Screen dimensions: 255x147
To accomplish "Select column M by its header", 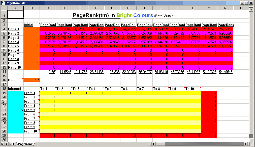I will click(209, 8).
